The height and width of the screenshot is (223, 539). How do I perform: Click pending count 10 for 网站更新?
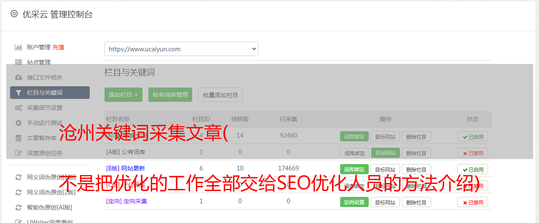tap(240, 168)
